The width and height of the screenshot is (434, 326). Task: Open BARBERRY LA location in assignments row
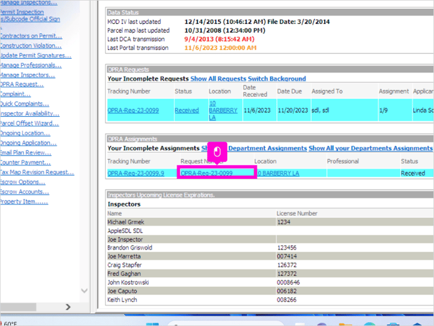click(x=278, y=173)
